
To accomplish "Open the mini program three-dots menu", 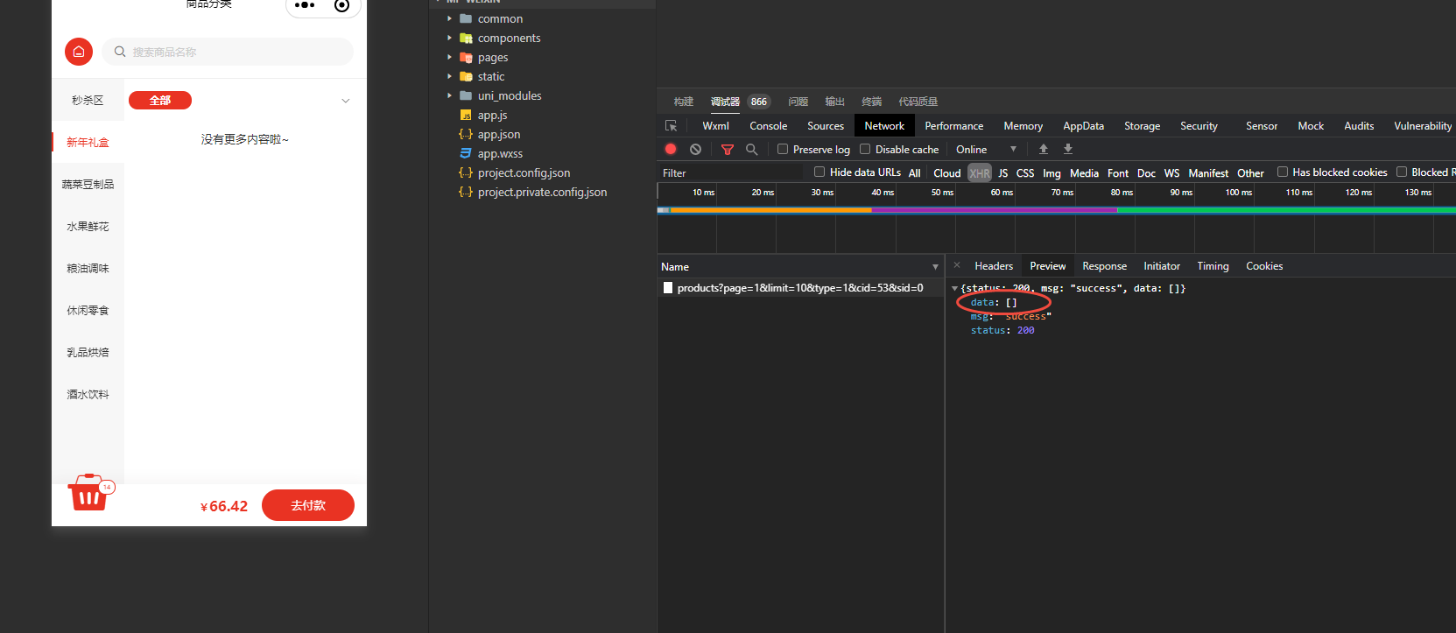I will click(305, 5).
